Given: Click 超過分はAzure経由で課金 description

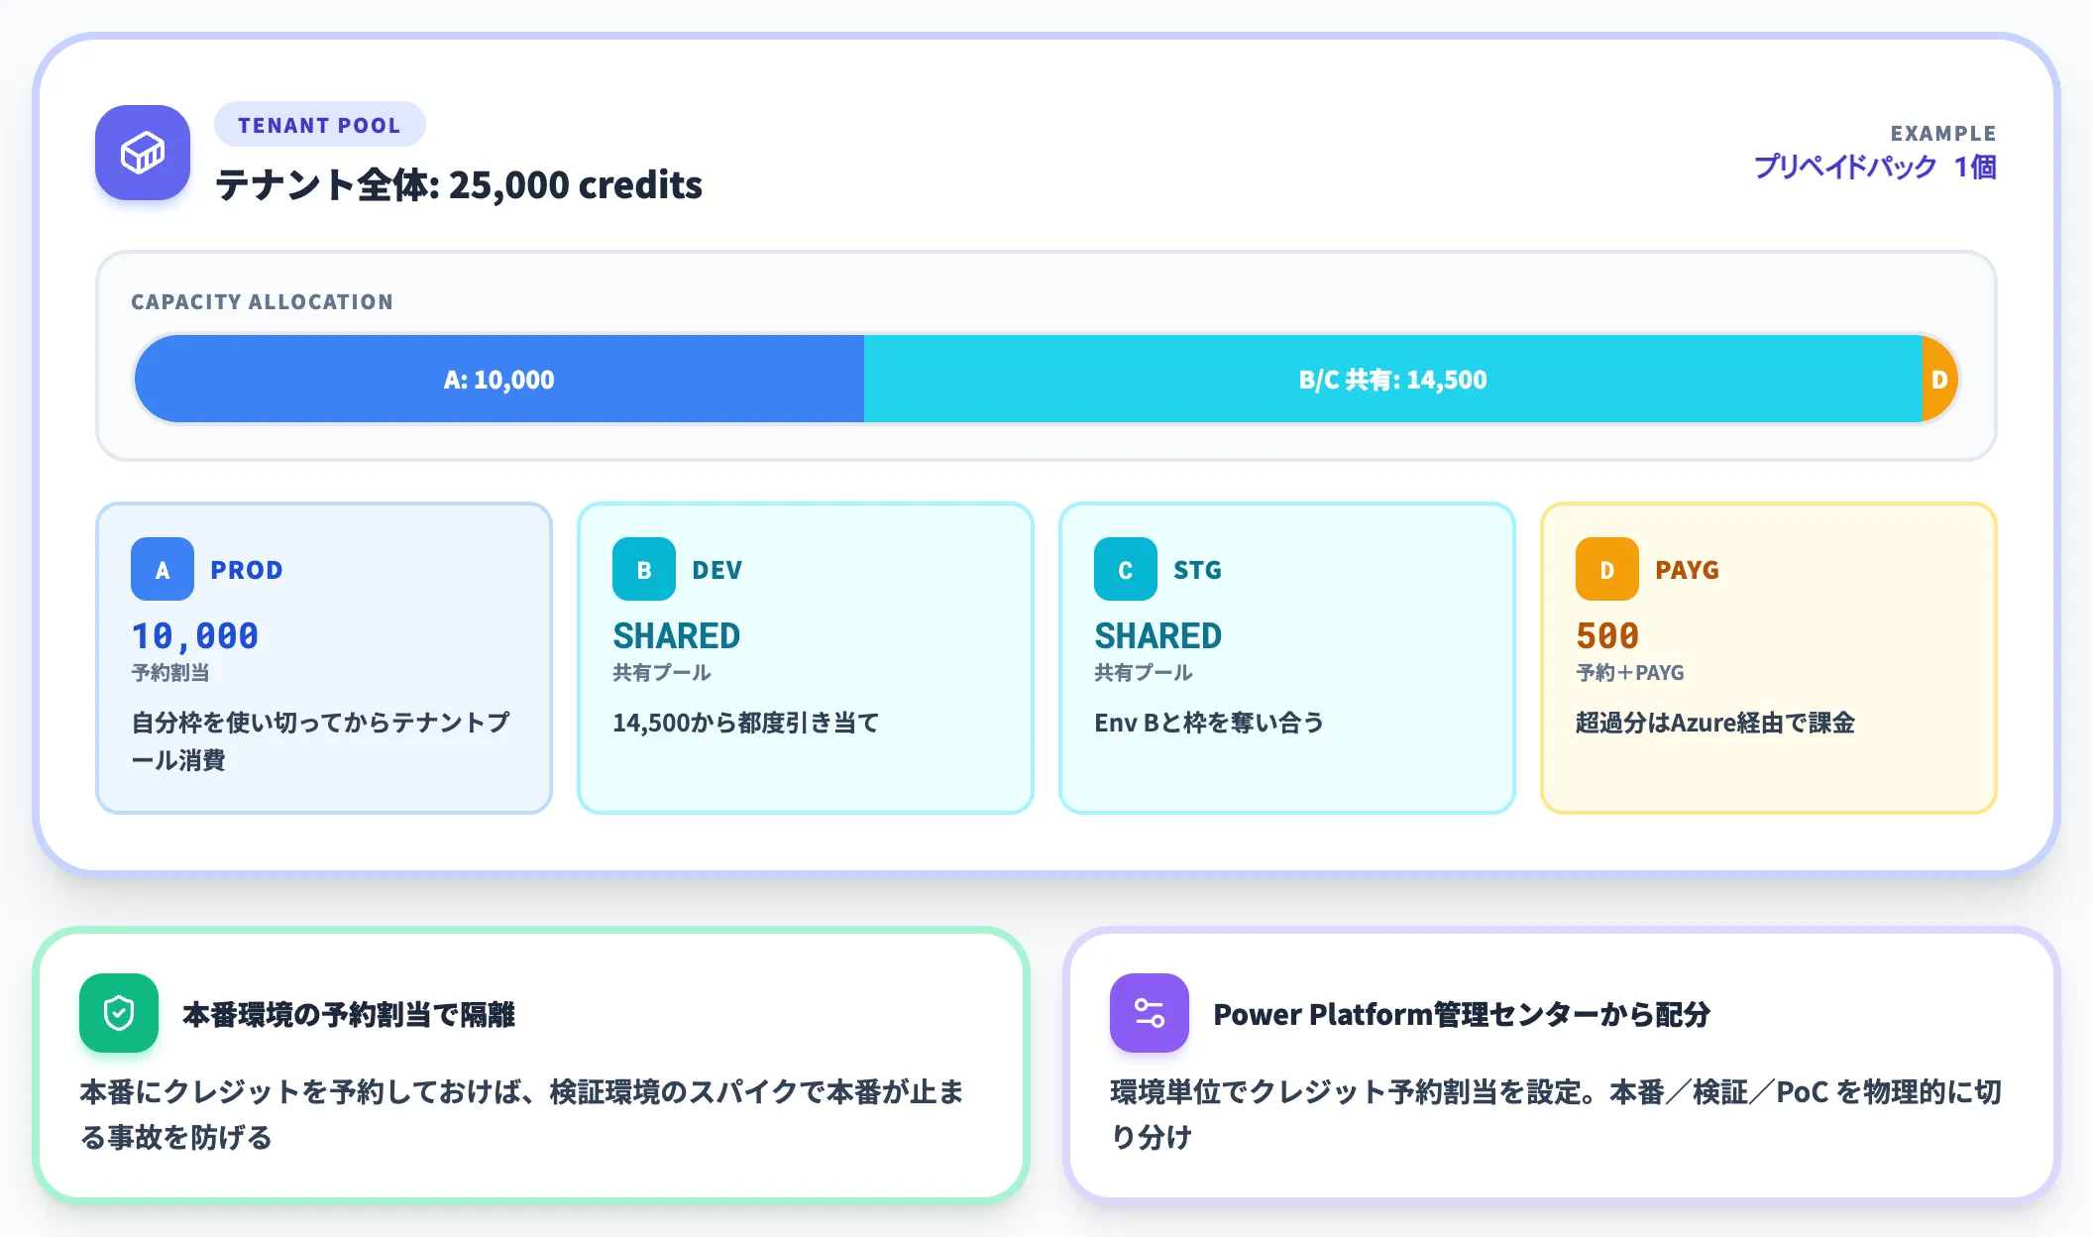Looking at the screenshot, I should pos(1715,723).
